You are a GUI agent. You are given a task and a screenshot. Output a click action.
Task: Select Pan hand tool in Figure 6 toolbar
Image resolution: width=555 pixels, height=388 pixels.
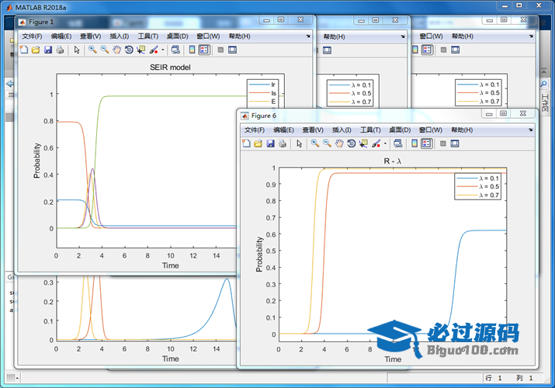(339, 144)
